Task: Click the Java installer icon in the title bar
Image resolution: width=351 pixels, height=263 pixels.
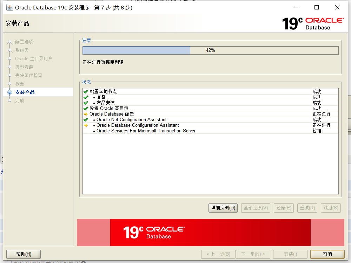Action: pos(9,7)
